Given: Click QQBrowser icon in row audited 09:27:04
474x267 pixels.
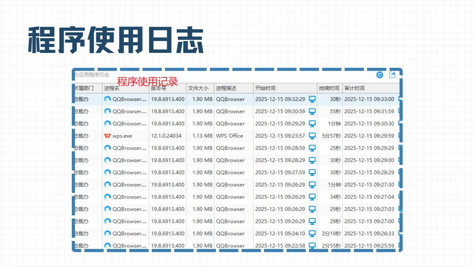Looking at the screenshot, I should click(107, 197).
